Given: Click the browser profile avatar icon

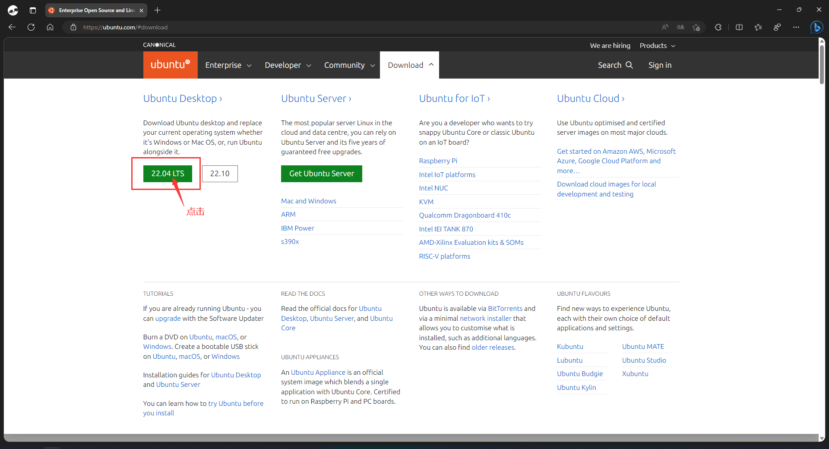Looking at the screenshot, I should 13,10.
